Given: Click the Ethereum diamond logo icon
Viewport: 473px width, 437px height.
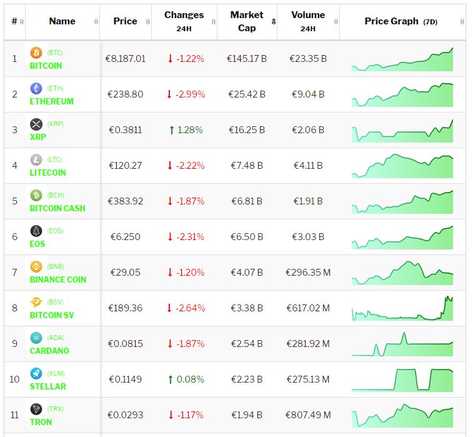Looking at the screenshot, I should coord(36,89).
